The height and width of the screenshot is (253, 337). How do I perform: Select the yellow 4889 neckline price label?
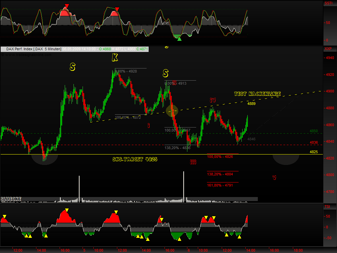pyautogui.click(x=251, y=104)
